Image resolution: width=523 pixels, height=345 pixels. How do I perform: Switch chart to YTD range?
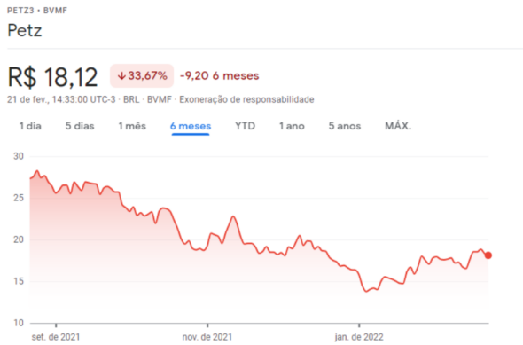(x=245, y=126)
